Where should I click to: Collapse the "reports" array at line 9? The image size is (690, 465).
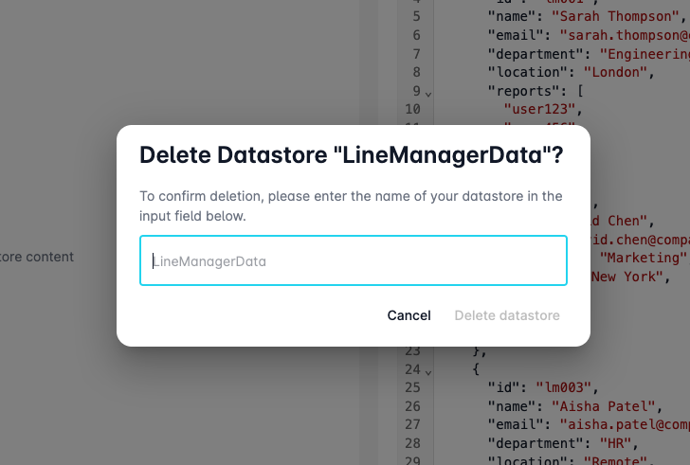[x=428, y=93]
